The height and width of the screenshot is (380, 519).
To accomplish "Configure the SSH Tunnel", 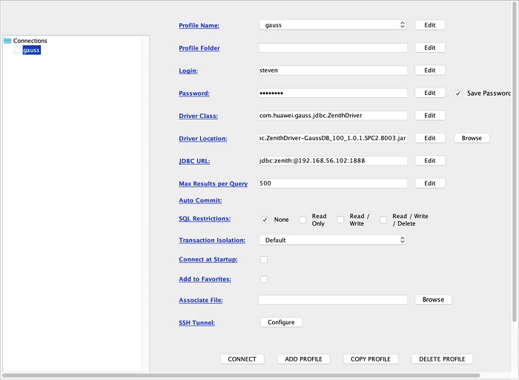I will [281, 322].
